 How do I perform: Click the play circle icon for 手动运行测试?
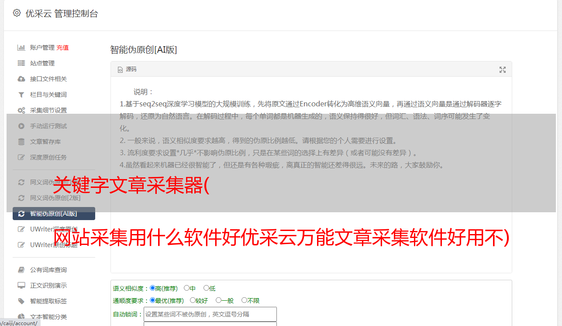(21, 126)
